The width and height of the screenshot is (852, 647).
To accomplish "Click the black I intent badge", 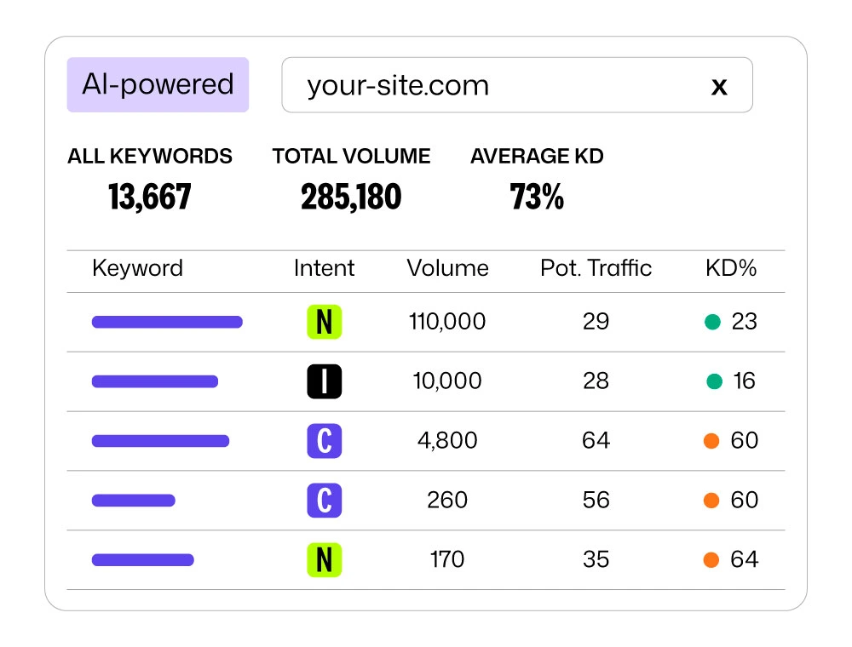I will [324, 381].
